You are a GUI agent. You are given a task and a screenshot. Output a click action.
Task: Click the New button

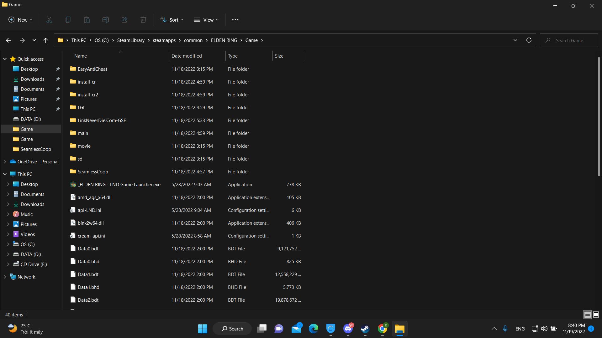20,20
